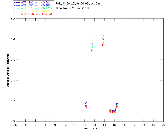The height and width of the screenshot is (135, 168).
Task: Click the purple plus marker near 0.83
Action: [103, 36]
